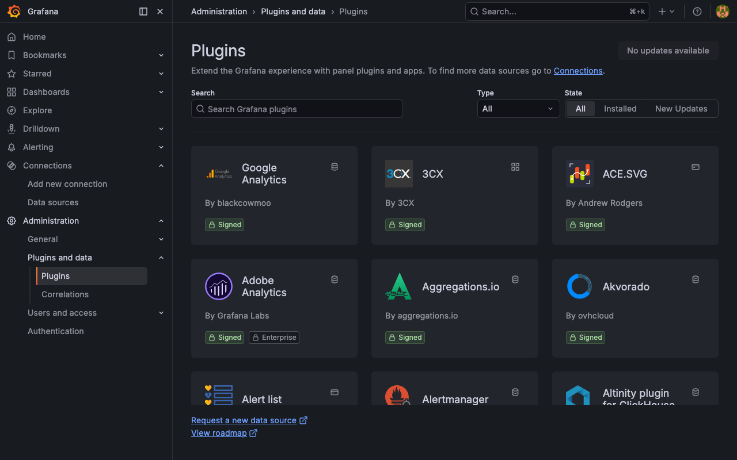Image resolution: width=737 pixels, height=460 pixels.
Task: Expand Users and access chevron
Action: 161,313
